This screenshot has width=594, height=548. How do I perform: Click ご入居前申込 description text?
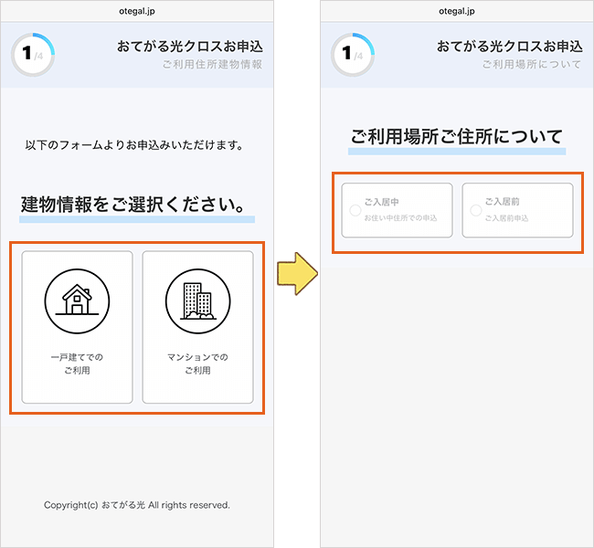click(x=506, y=218)
